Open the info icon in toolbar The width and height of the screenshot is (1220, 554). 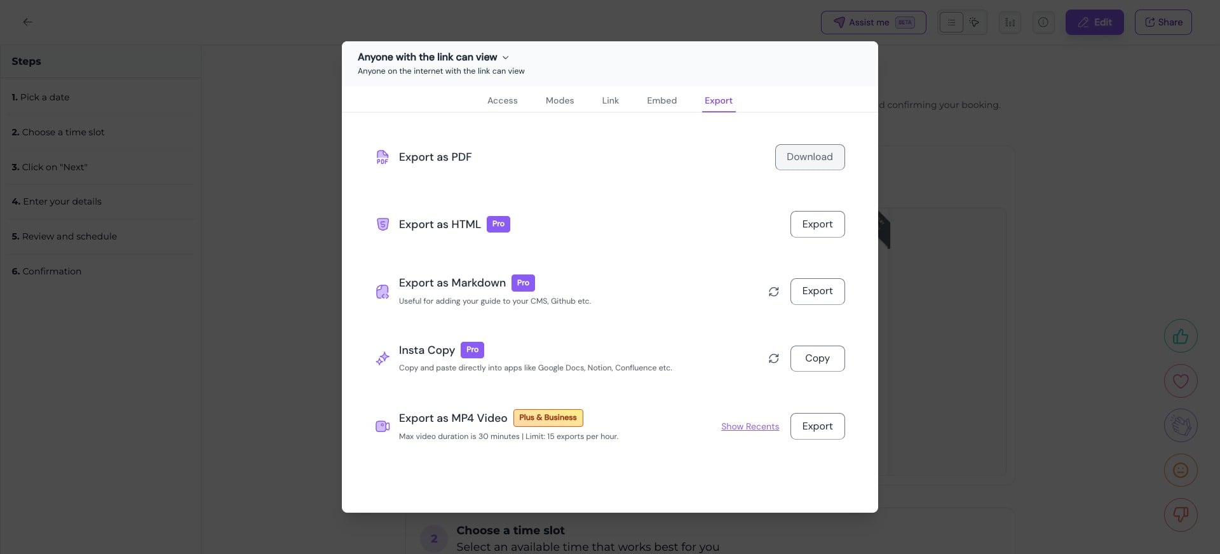(1043, 22)
